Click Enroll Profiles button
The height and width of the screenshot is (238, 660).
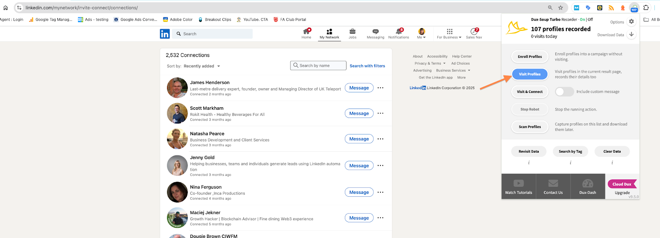[x=530, y=57]
